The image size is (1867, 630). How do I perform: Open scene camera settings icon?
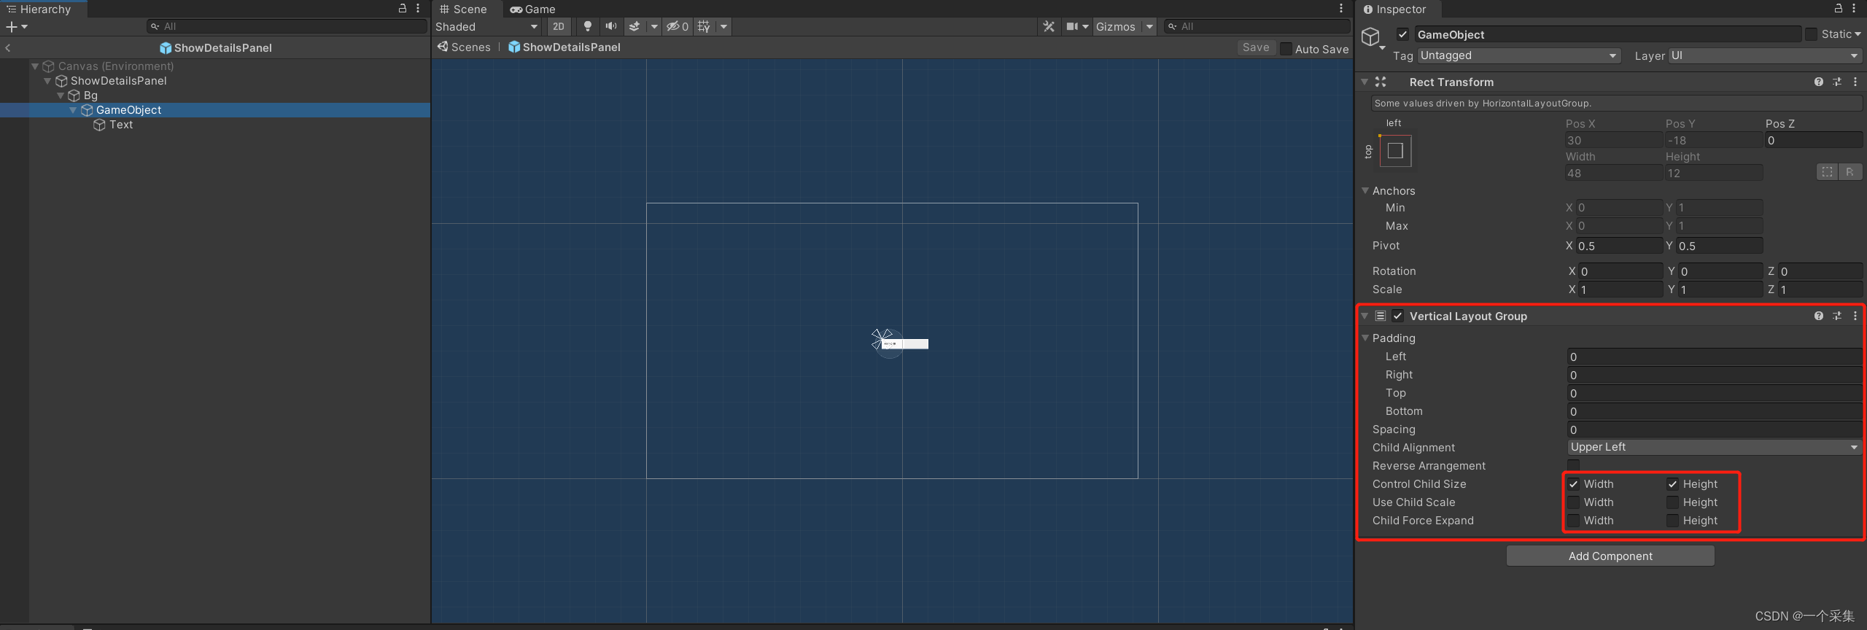point(1073,26)
